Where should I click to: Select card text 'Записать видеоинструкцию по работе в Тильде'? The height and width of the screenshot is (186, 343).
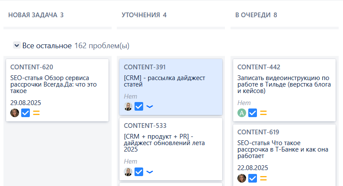pyautogui.click(x=284, y=81)
